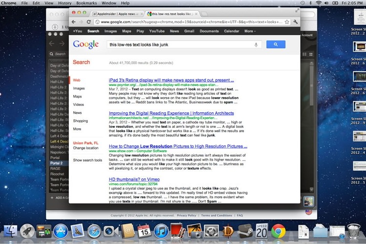Viewport: 366px width, 244px height.
Task: Open How to Change Low Resolution Pictures result
Action: tap(178, 146)
